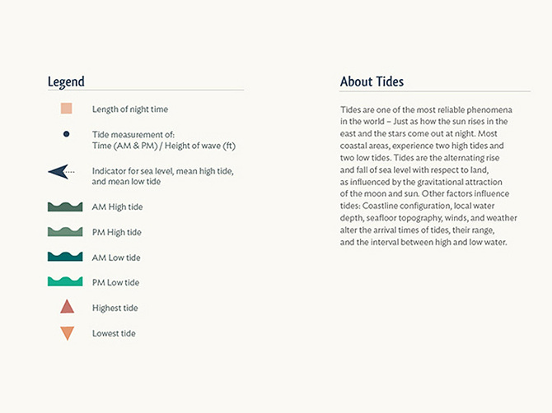
Task: Click the 'Indicator for sea level' description
Action: 162,171
